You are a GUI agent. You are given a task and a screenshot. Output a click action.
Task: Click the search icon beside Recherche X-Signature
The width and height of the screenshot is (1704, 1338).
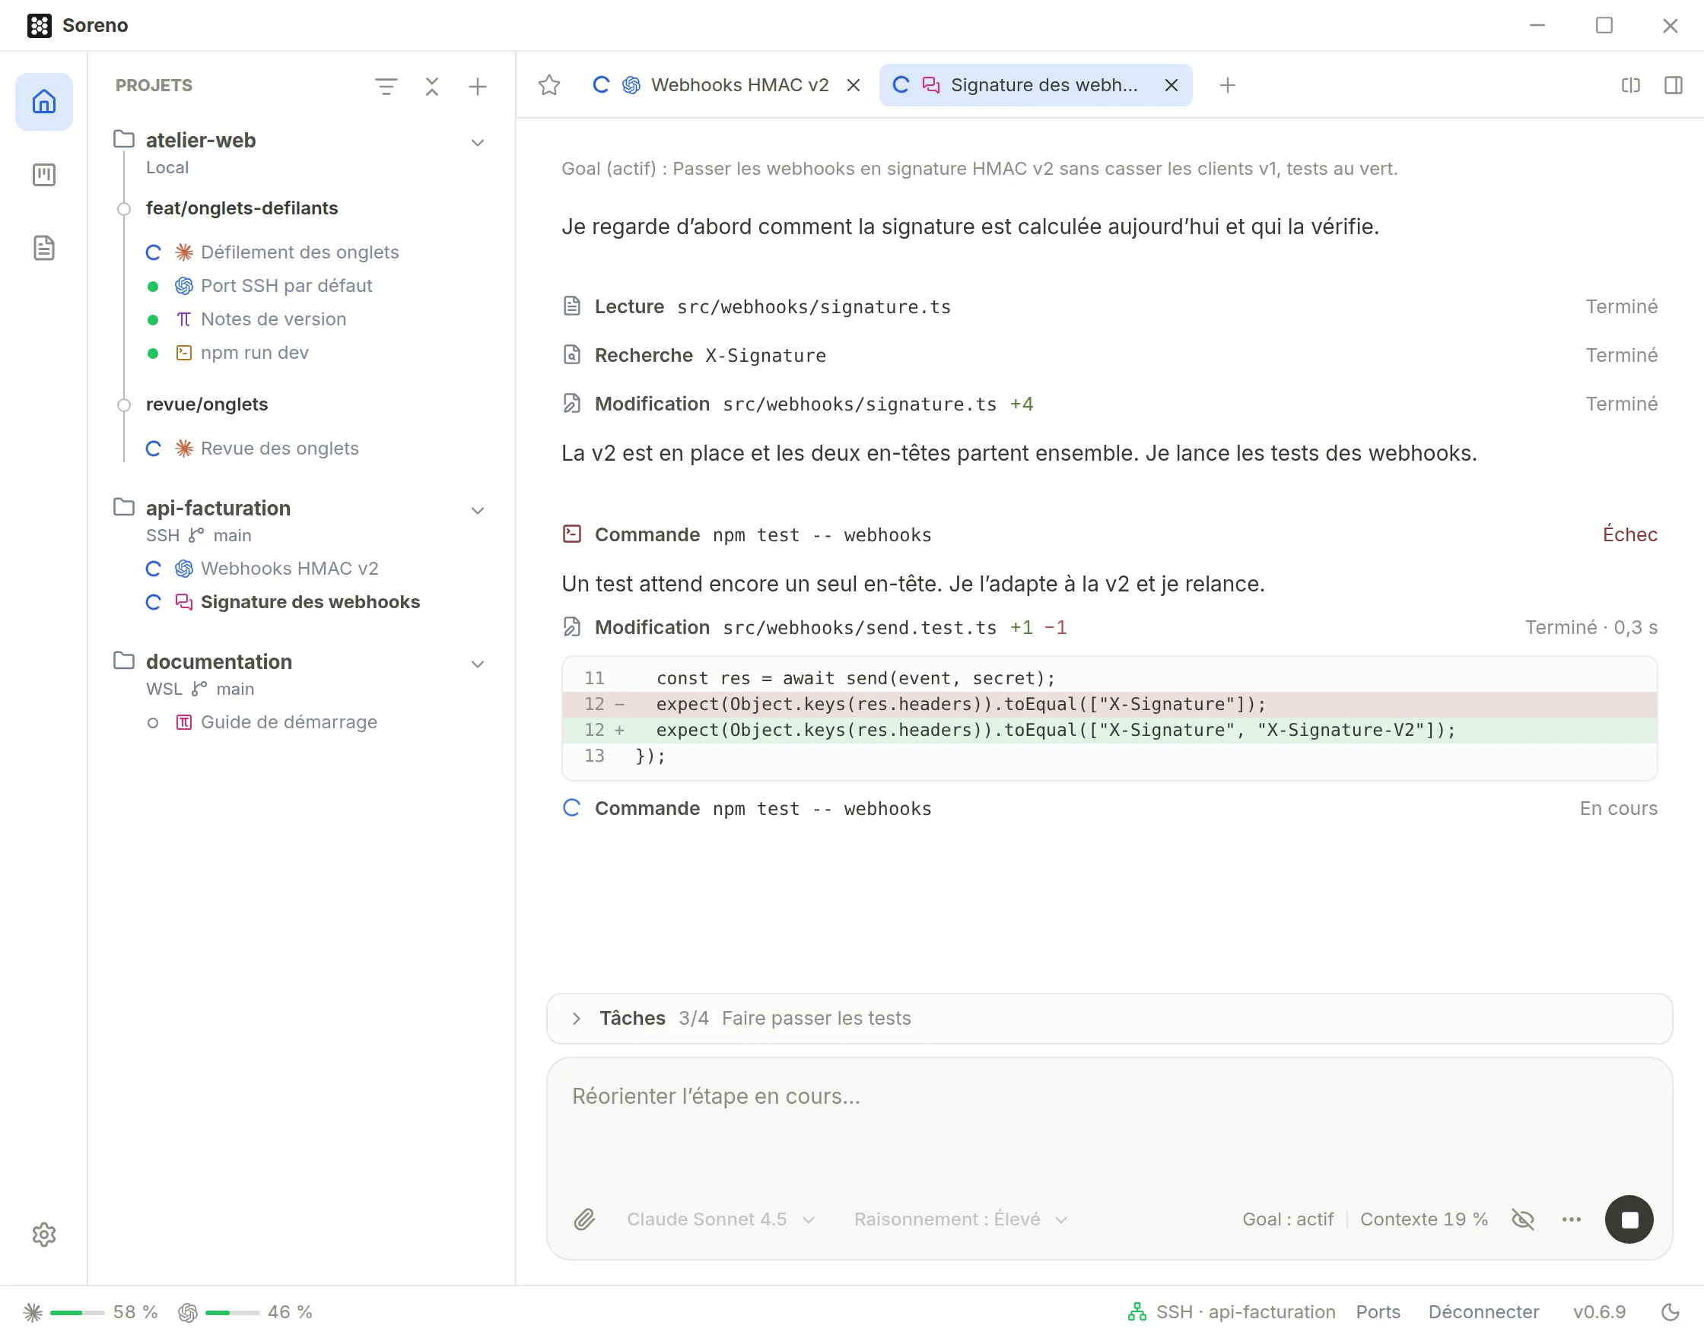point(572,355)
